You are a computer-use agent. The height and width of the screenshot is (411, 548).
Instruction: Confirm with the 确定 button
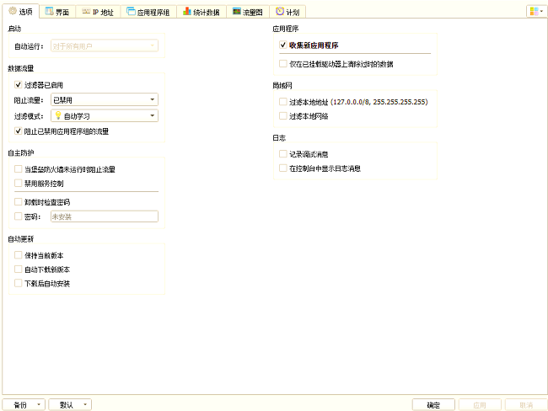coord(433,405)
